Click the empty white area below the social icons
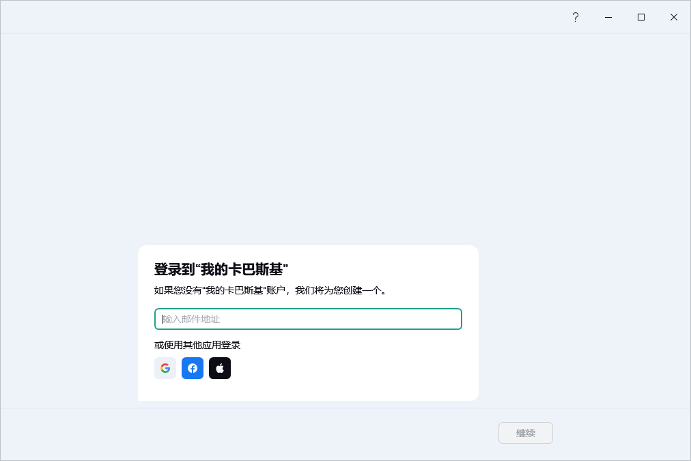 click(x=307, y=390)
